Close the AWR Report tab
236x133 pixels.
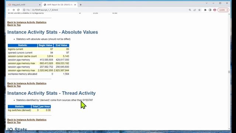tap(75, 5)
